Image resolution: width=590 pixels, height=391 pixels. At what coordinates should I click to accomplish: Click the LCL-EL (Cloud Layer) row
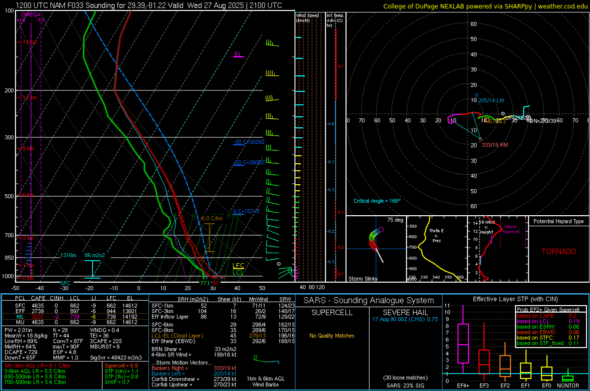point(222,336)
